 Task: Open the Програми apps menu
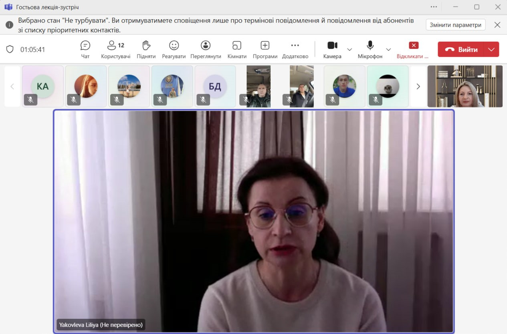pos(265,49)
